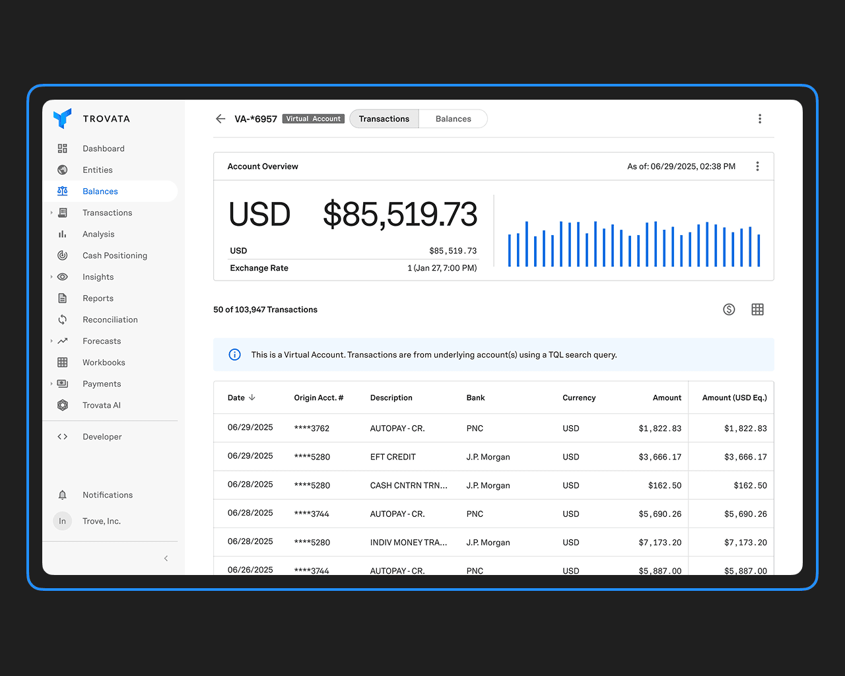The height and width of the screenshot is (676, 845).
Task: Open the column grid view icon
Action: coord(757,309)
